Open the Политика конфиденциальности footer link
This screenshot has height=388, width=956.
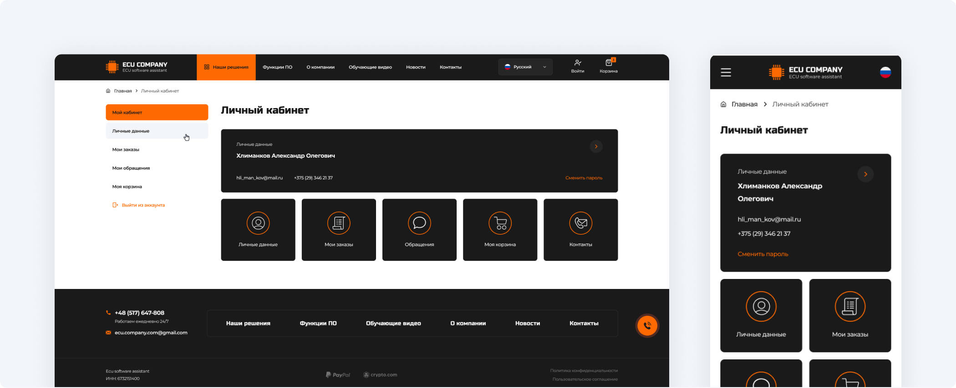pos(584,371)
